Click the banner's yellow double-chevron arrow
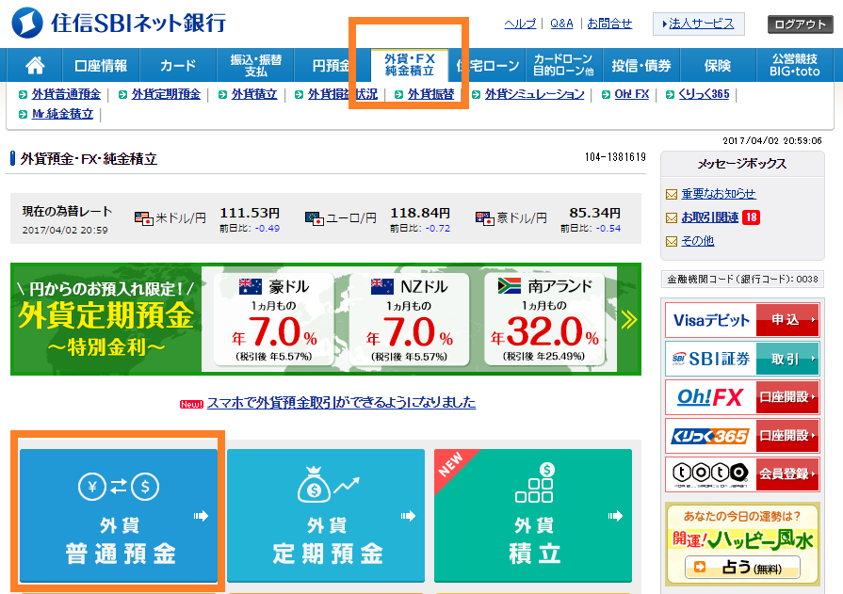Viewport: 843px width, 594px height. [628, 319]
